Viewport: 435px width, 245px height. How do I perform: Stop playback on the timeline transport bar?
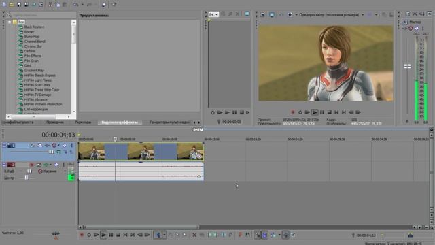tap(118, 235)
